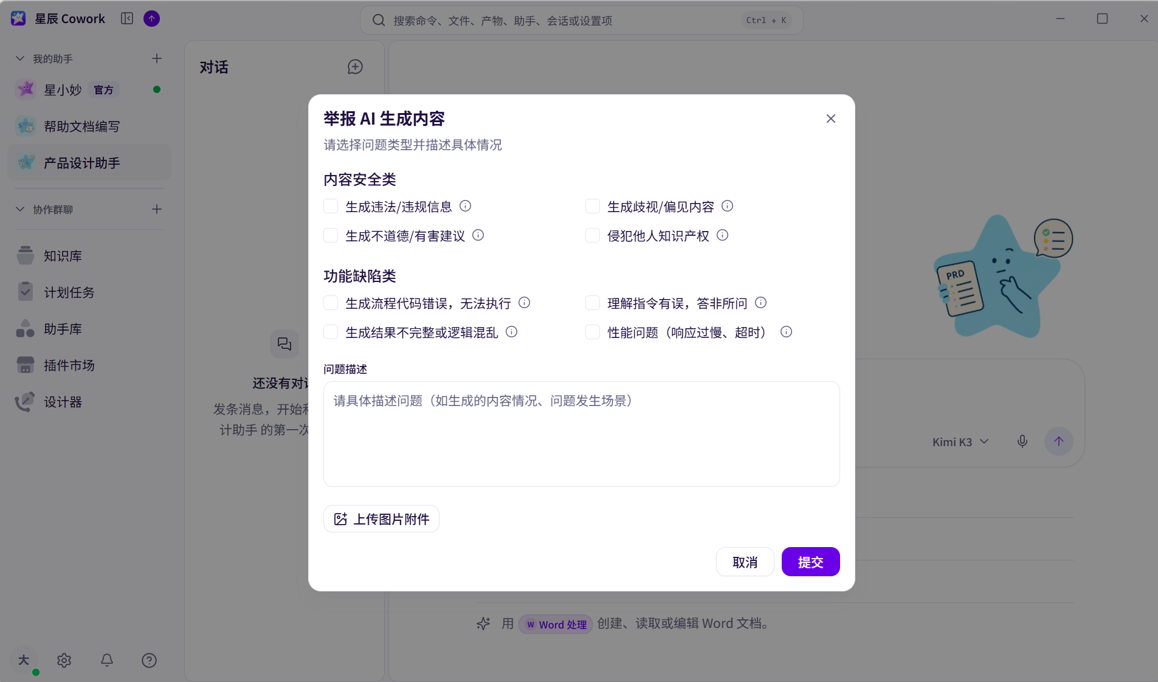Enable 生成流程代码错误，无法执行 checkbox
Image resolution: width=1158 pixels, height=682 pixels.
click(x=331, y=303)
